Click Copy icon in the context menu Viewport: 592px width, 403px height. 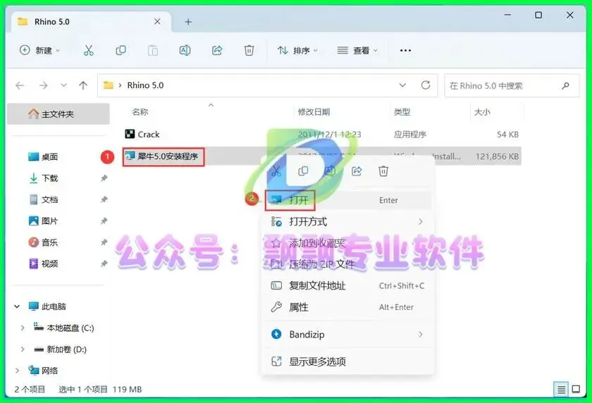point(303,171)
